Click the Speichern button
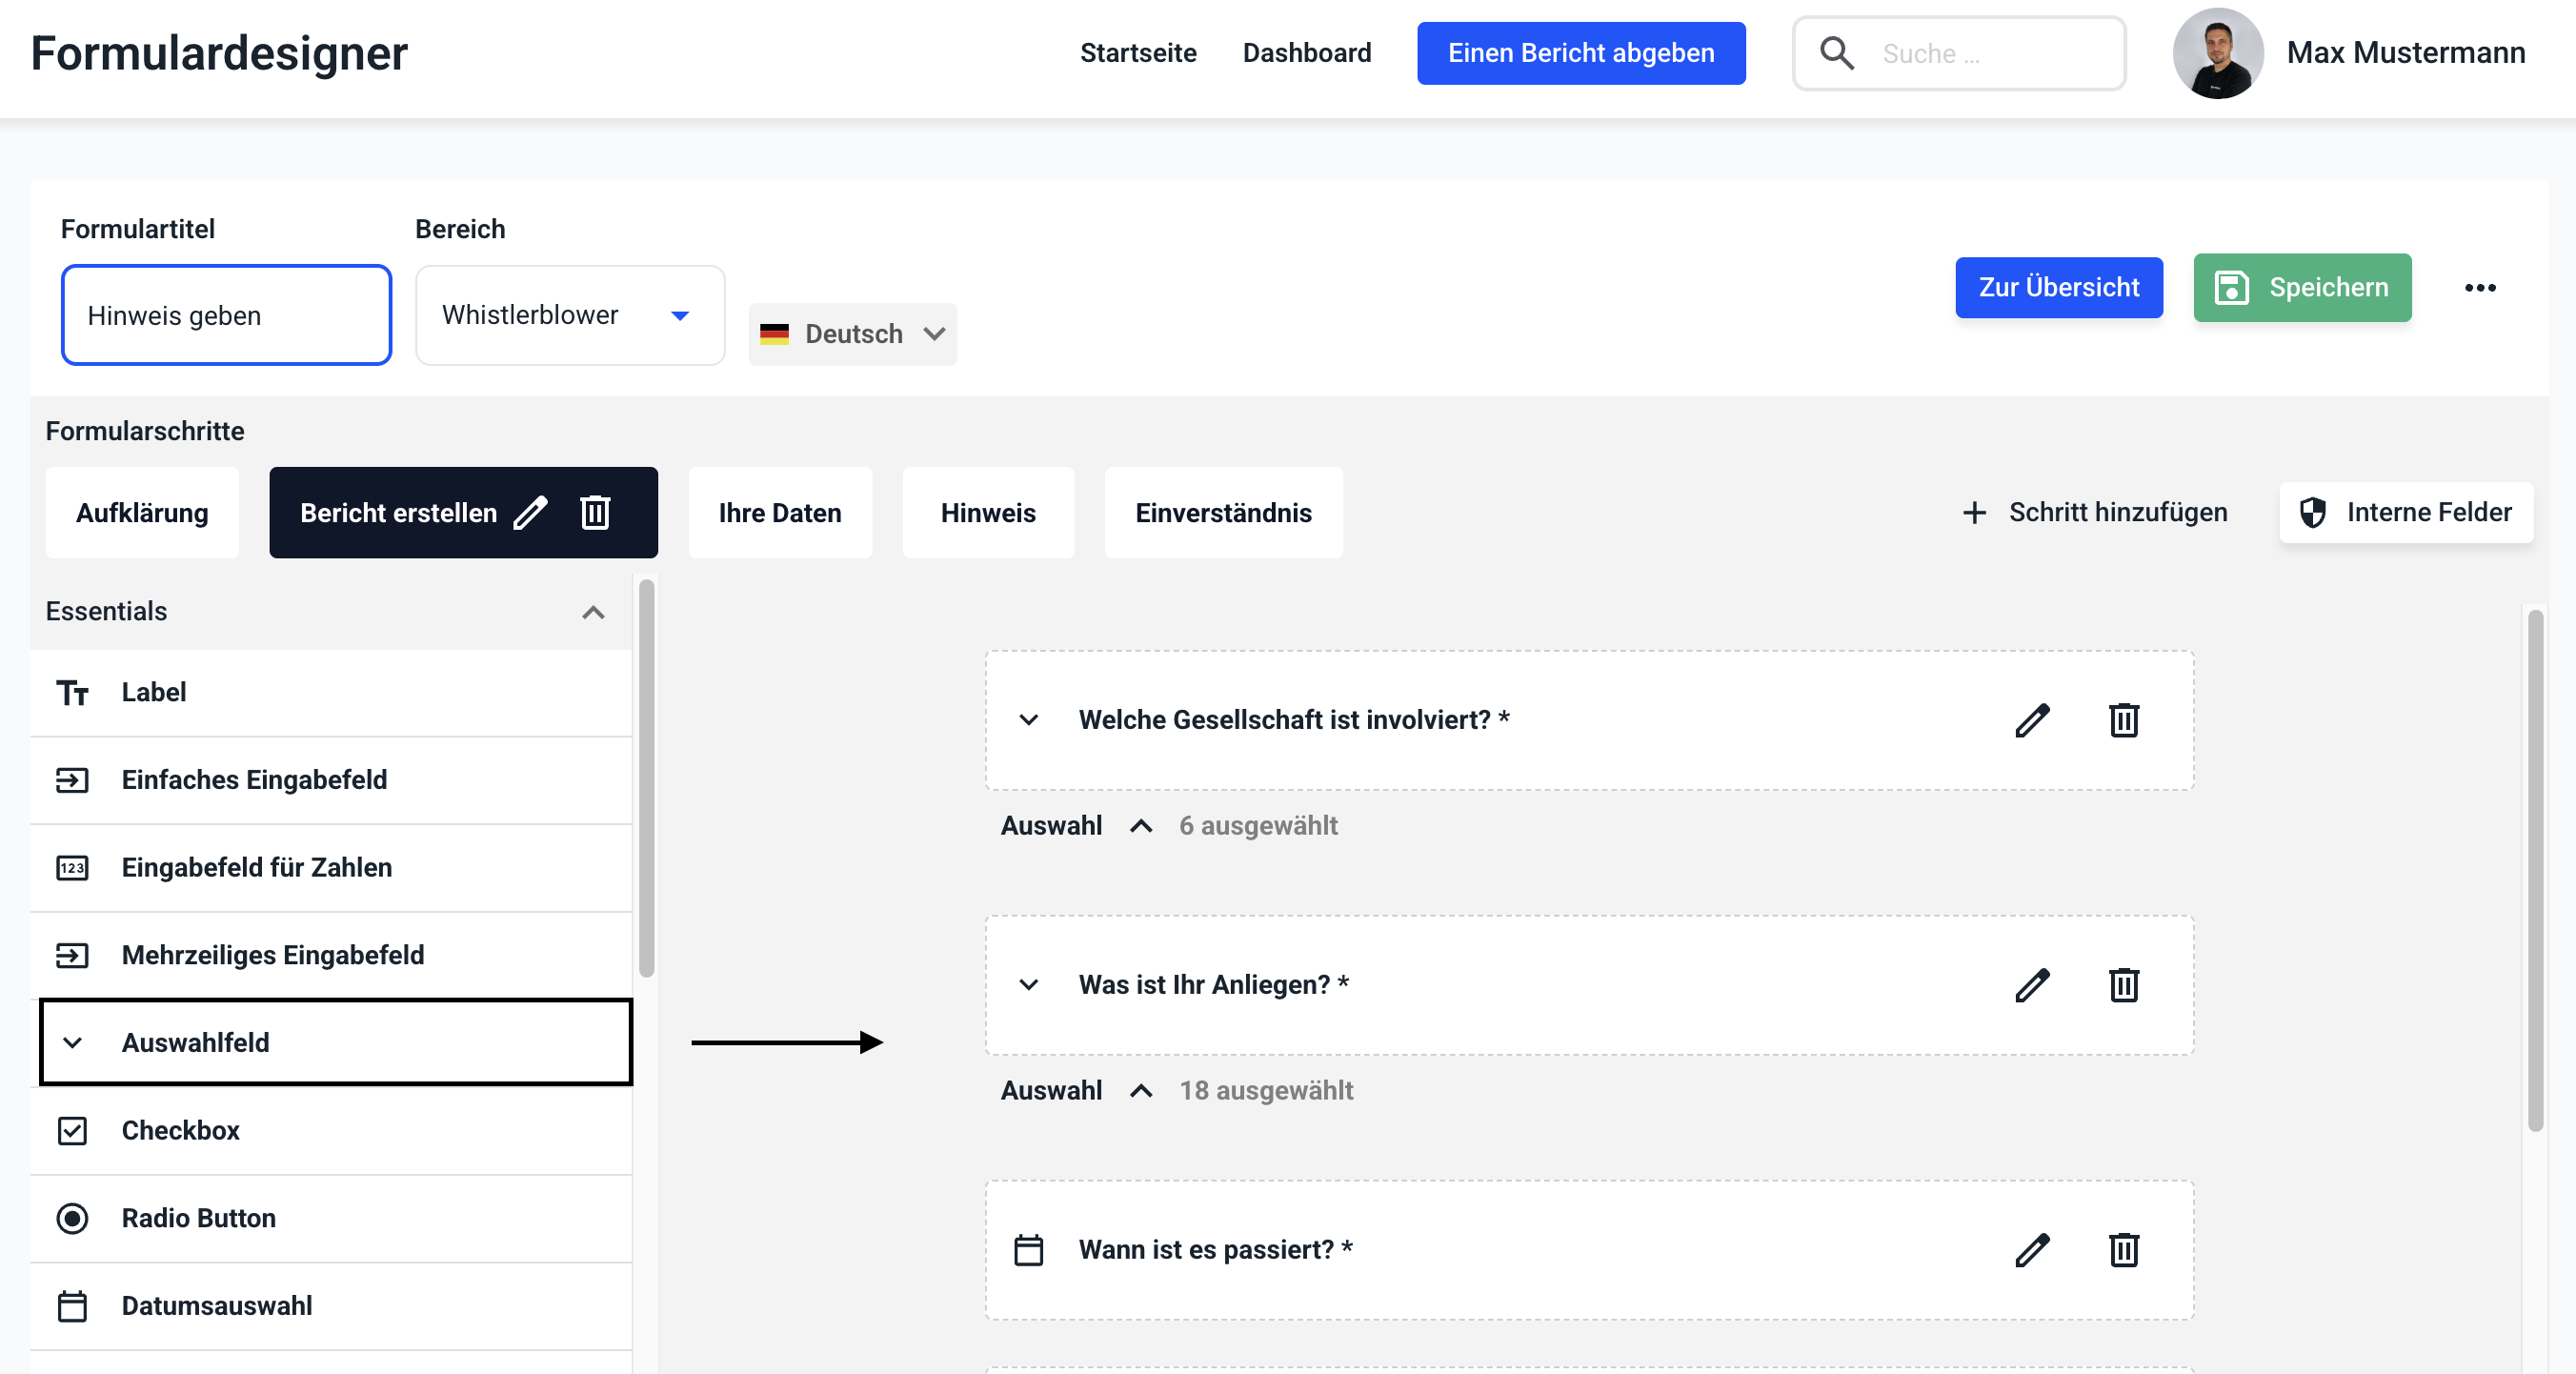 click(x=2301, y=288)
